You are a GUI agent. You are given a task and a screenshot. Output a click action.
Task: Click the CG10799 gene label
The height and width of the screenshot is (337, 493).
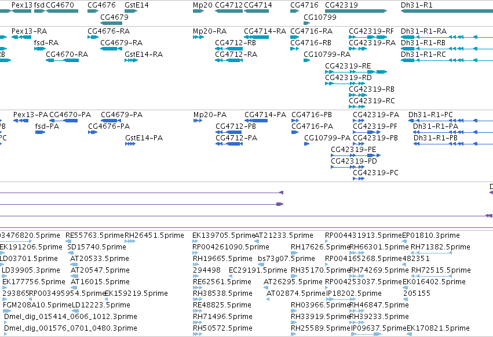[320, 17]
